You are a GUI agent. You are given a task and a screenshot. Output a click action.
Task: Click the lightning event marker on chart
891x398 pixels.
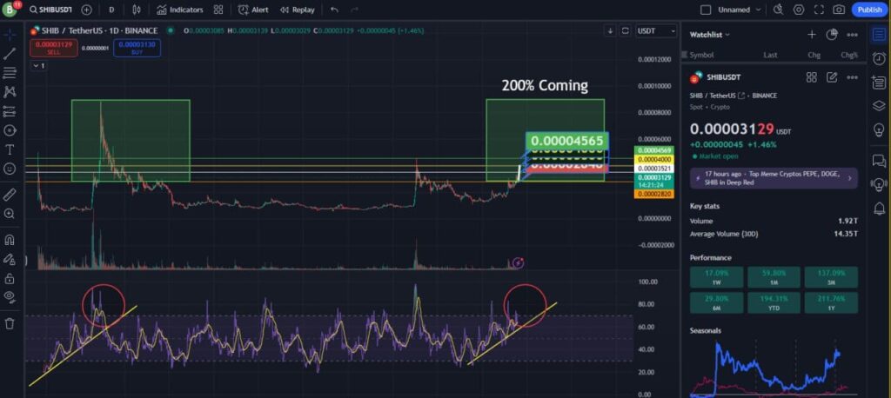click(x=519, y=262)
